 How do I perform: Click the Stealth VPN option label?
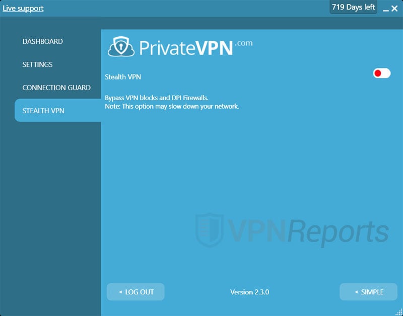click(x=123, y=77)
